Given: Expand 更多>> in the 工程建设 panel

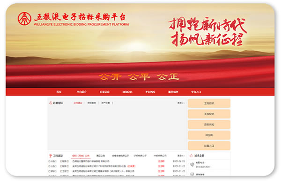Looking at the screenshot, I should pyautogui.click(x=181, y=156).
